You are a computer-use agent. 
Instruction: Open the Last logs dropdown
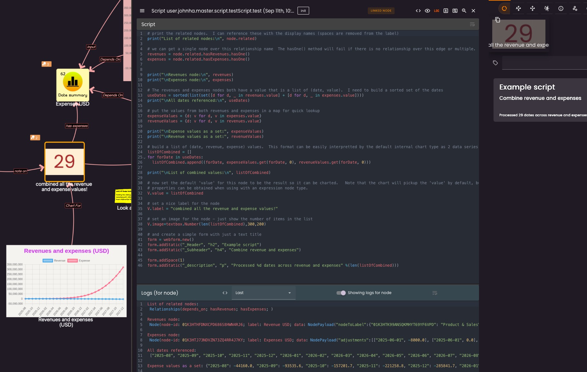(x=263, y=293)
